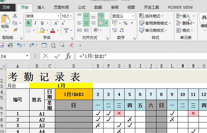Click the Copy icon
Viewport: 207px width, 133px height.
tap(15, 23)
